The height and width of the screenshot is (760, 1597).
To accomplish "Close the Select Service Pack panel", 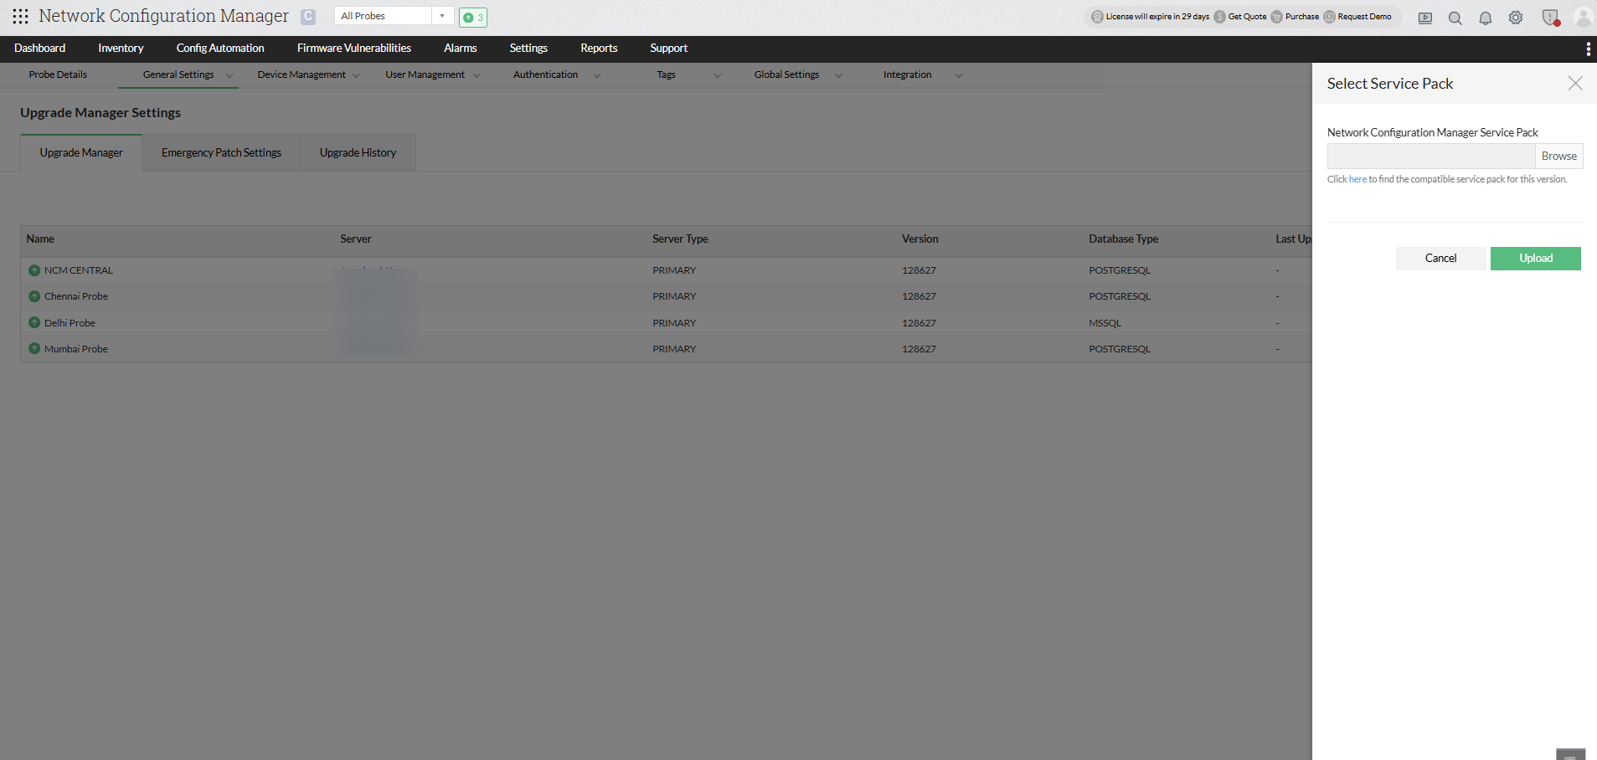I will point(1575,83).
